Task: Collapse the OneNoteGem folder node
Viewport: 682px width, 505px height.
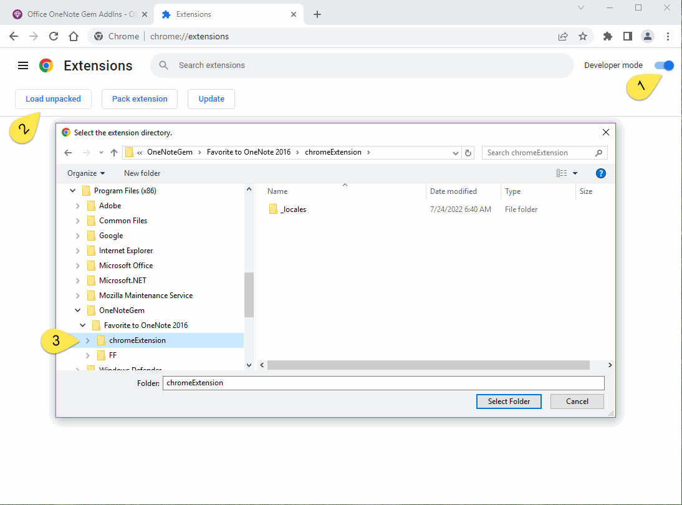Action: tap(77, 310)
